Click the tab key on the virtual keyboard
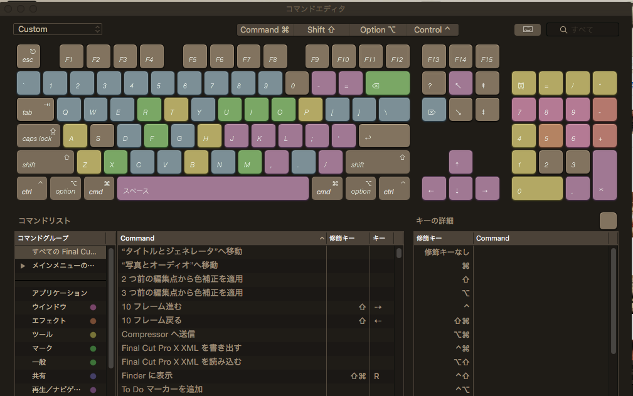Screen dimensions: 633x396 pyautogui.click(x=35, y=109)
